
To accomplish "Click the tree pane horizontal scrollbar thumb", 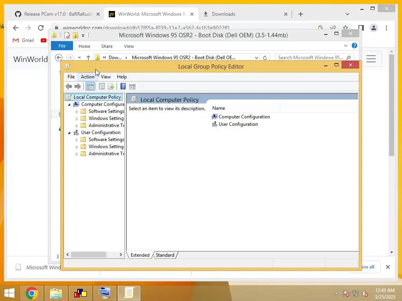I will (x=88, y=255).
